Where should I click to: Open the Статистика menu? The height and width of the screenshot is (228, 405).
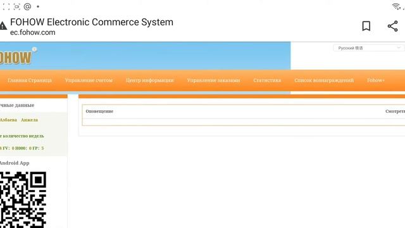pyautogui.click(x=267, y=80)
